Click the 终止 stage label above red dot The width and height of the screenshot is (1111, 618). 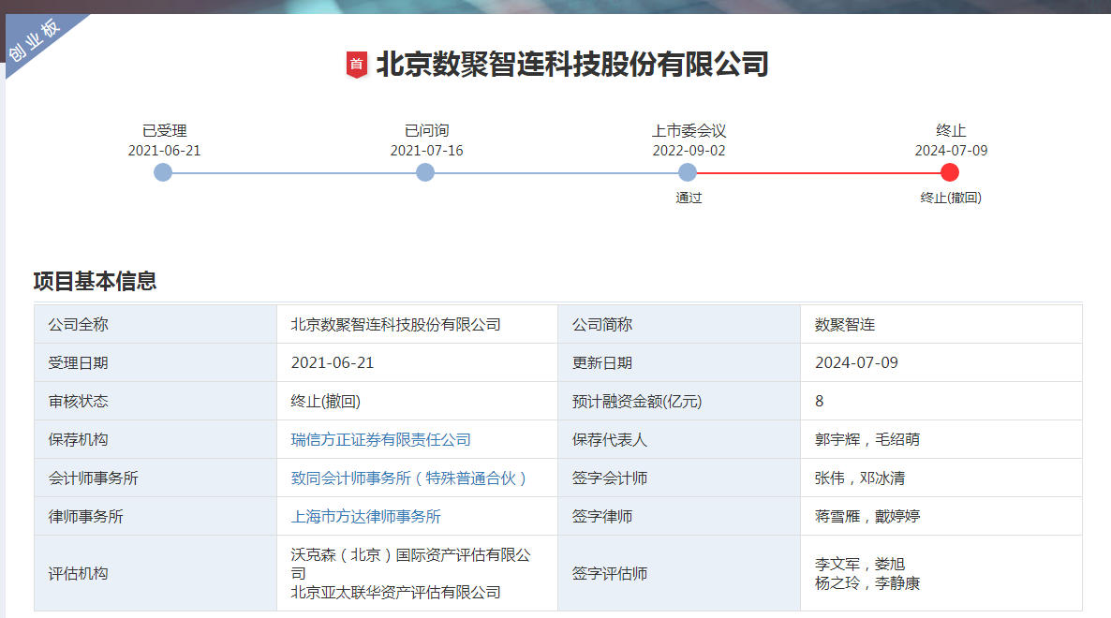[951, 130]
